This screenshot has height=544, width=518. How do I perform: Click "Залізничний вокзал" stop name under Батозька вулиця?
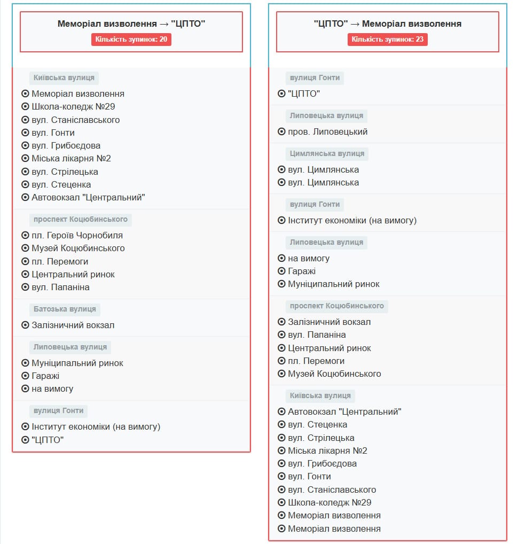coord(73,325)
